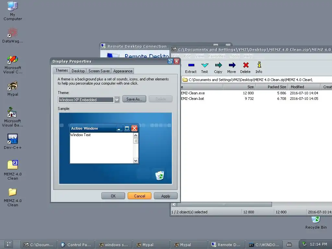Select the EMZ-Clean.exe file row
332x249 pixels.
pos(256,93)
